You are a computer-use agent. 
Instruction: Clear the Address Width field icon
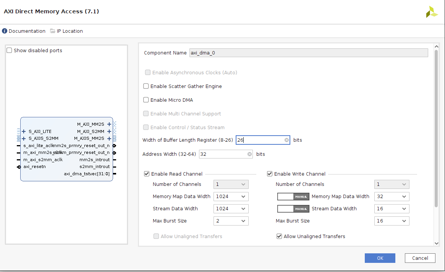(249, 154)
